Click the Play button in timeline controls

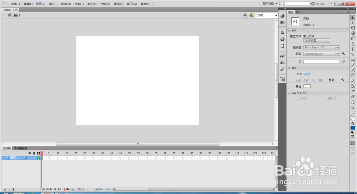click(x=51, y=189)
